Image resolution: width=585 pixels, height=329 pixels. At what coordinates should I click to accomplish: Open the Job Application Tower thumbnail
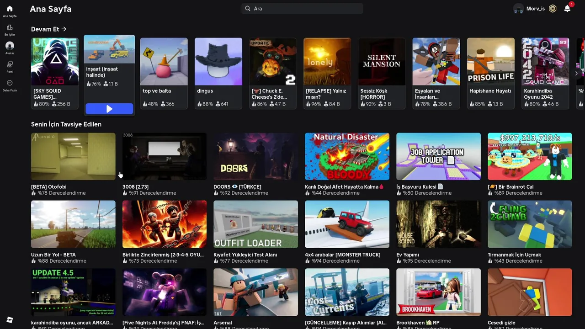coord(438,156)
